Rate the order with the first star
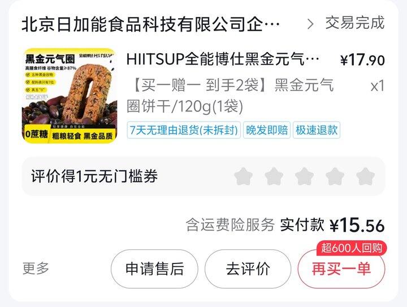Image resolution: width=407 pixels, height=307 pixels. (243, 176)
